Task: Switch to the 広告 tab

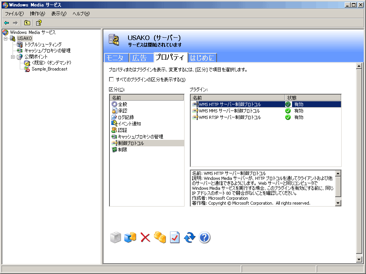Action: click(x=141, y=58)
